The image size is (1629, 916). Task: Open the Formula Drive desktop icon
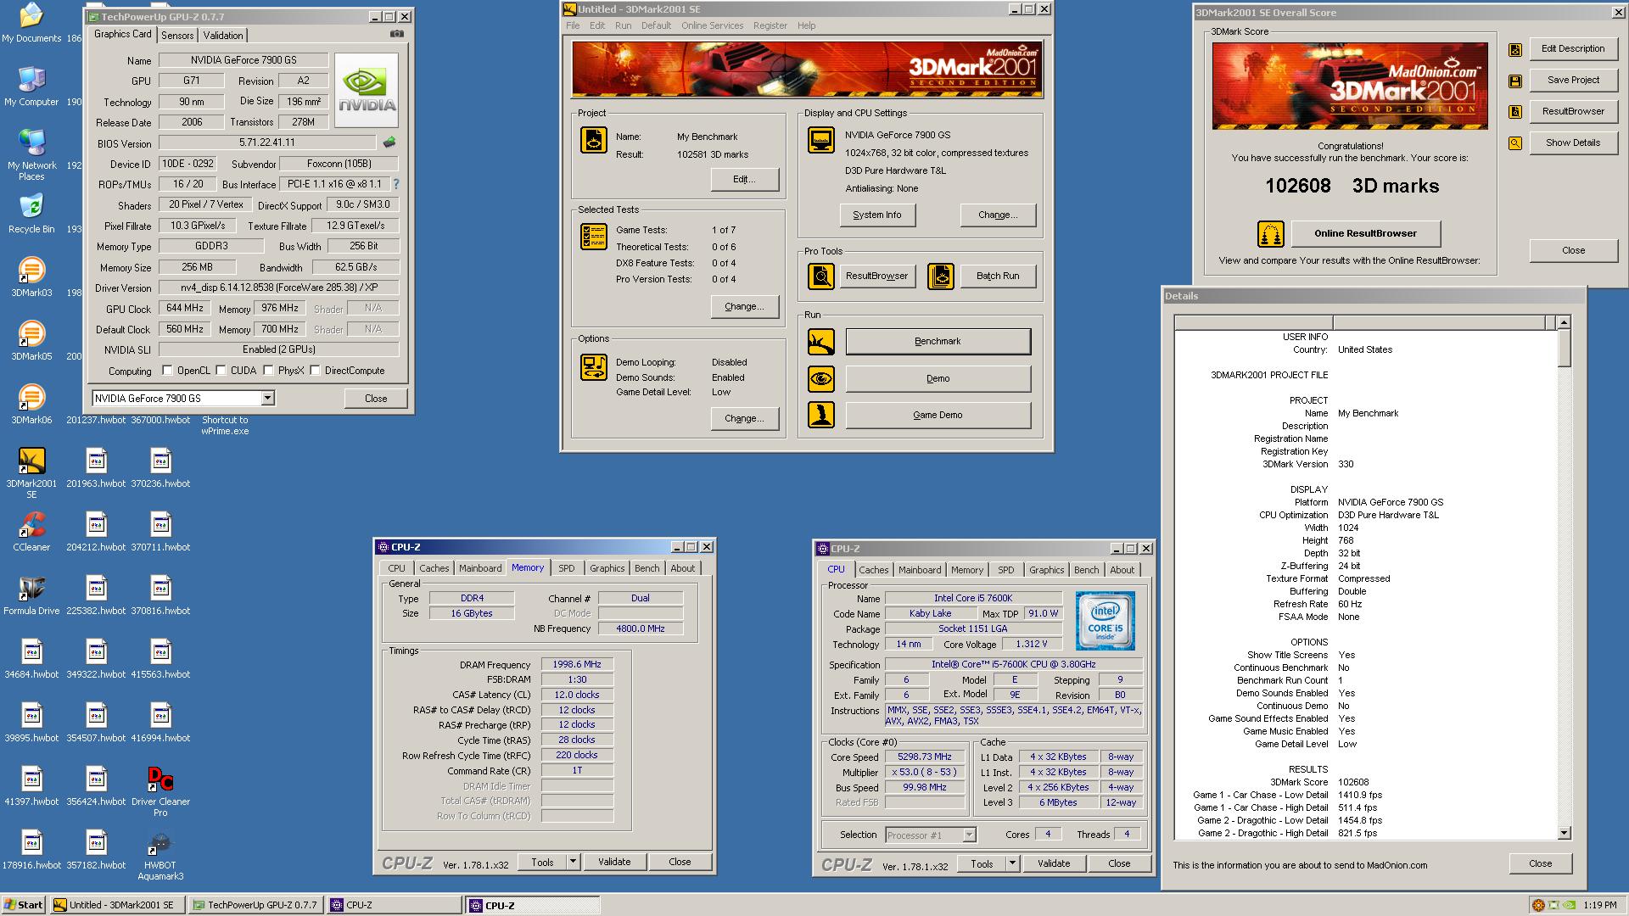click(x=31, y=595)
